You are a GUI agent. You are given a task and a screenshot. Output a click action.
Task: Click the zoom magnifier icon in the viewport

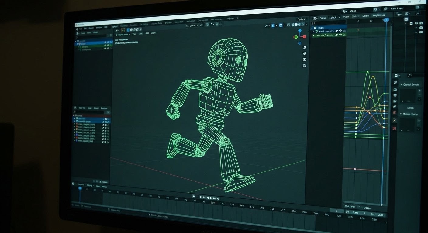pyautogui.click(x=305, y=47)
